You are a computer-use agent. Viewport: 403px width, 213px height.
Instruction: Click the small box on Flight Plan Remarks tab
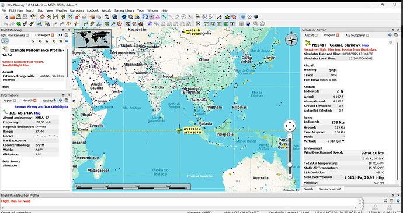[27, 35]
